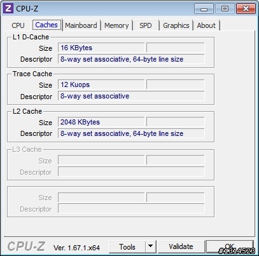Open the SPD tab
259x256 pixels.
[146, 25]
